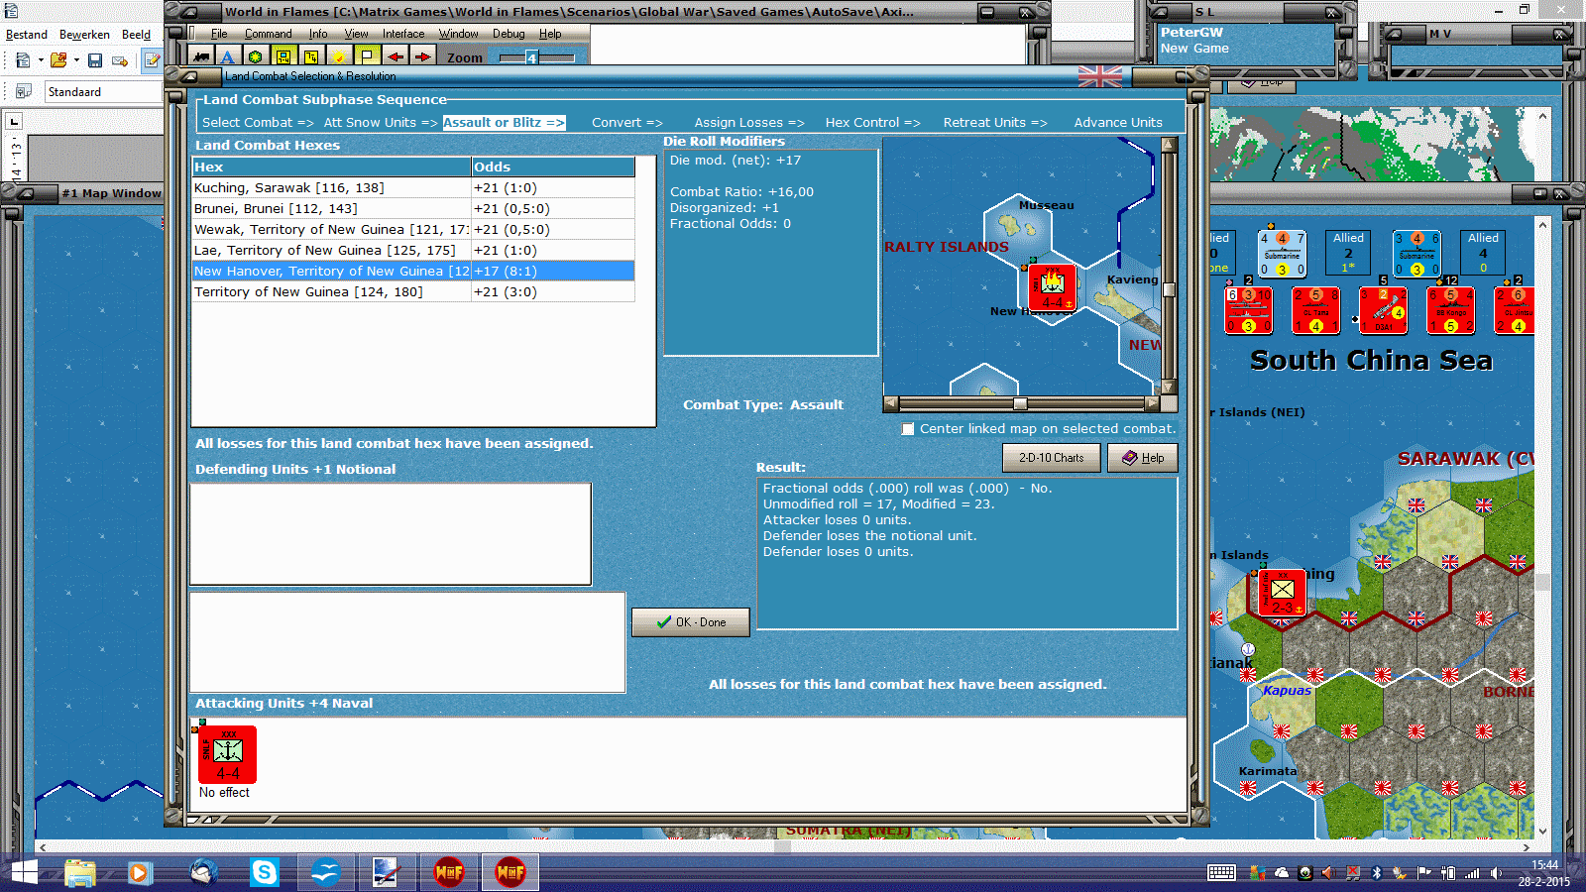Open the Interface menu
The width and height of the screenshot is (1586, 892).
(x=403, y=34)
